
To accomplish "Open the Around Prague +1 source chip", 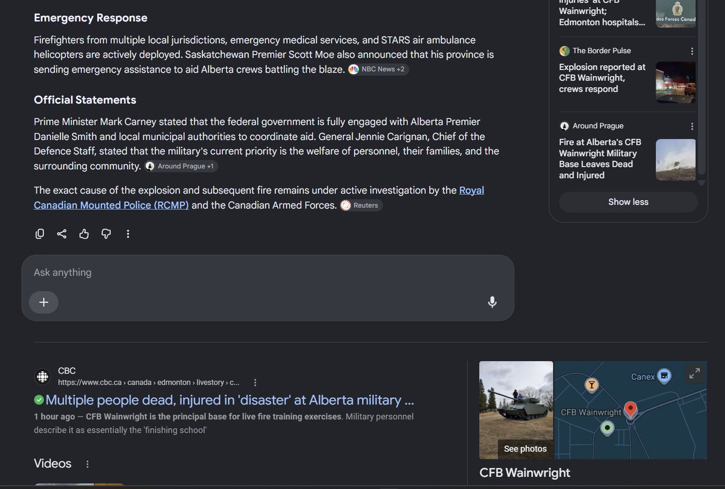I will pyautogui.click(x=180, y=166).
